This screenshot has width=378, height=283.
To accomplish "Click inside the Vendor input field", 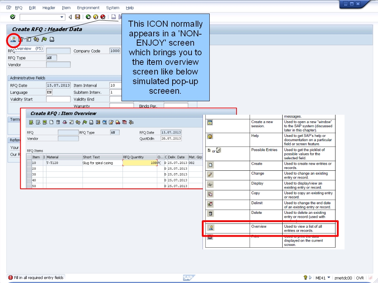I will click(x=58, y=65).
